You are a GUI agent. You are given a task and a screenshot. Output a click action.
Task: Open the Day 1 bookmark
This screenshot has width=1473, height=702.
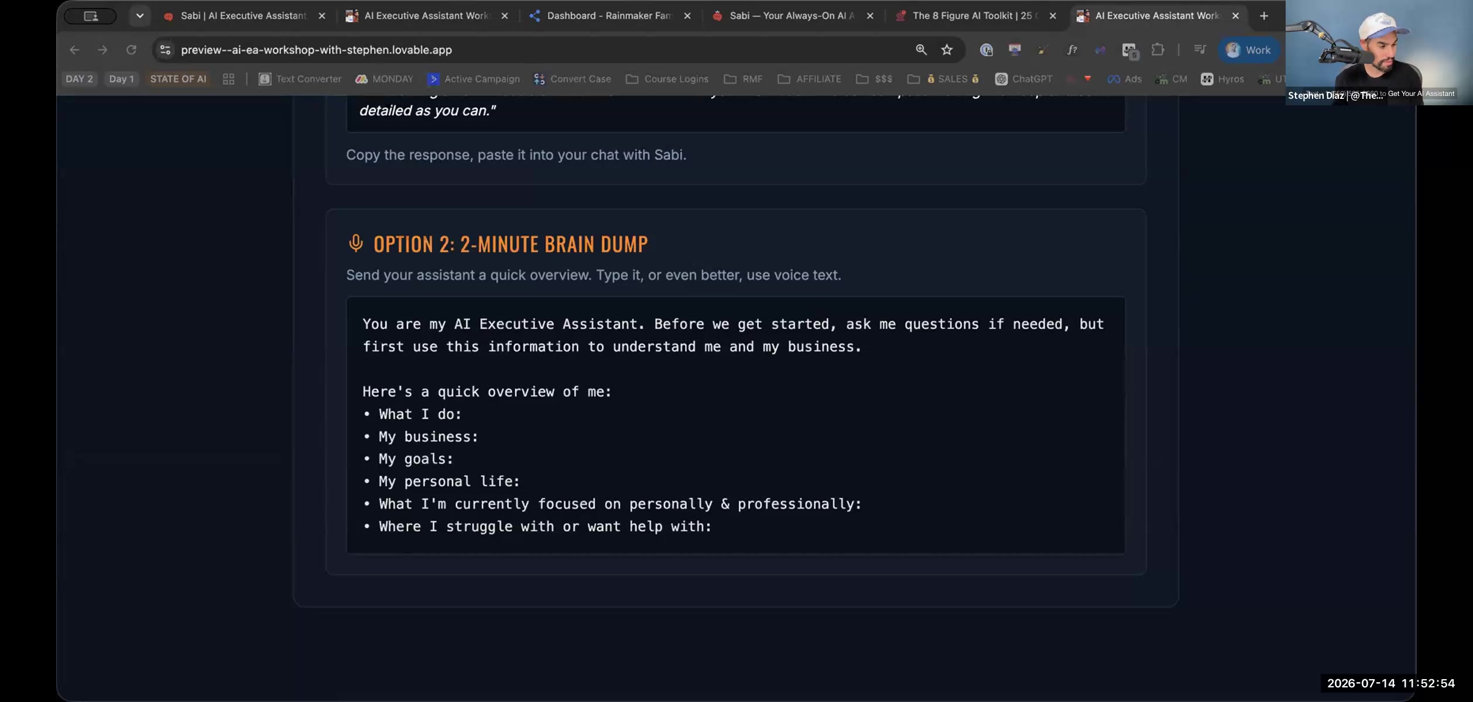tap(121, 79)
